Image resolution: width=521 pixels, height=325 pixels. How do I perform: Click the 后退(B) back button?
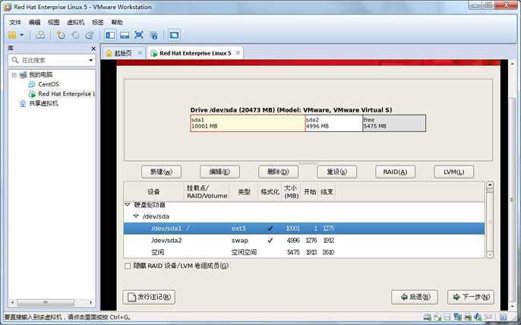415,297
